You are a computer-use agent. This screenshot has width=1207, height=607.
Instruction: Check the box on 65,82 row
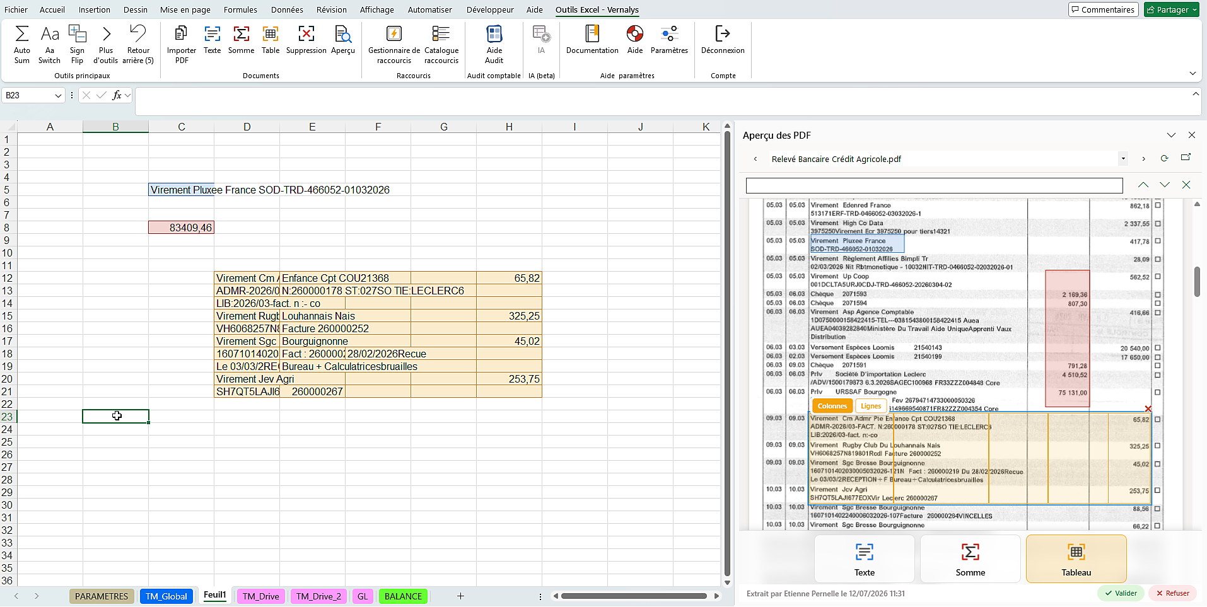[x=1158, y=419]
